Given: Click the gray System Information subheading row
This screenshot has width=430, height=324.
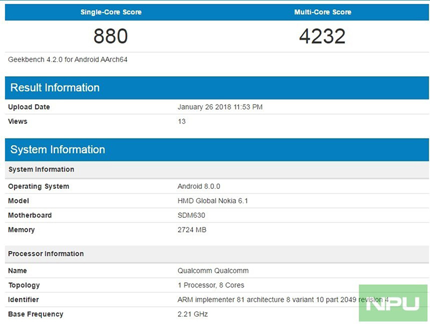Looking at the screenshot, I should (217, 170).
